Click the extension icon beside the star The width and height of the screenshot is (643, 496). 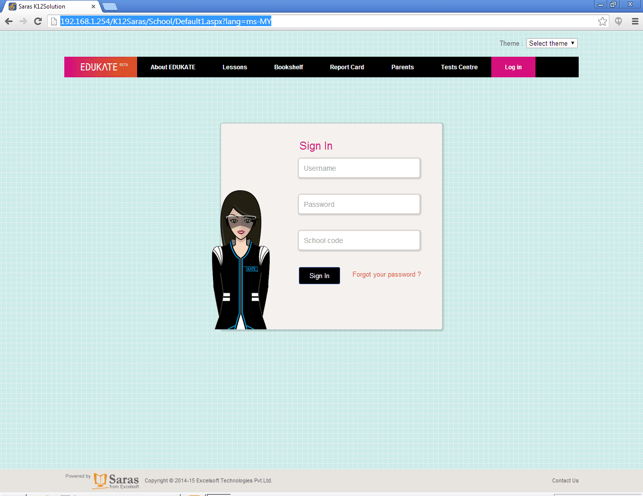(x=618, y=21)
